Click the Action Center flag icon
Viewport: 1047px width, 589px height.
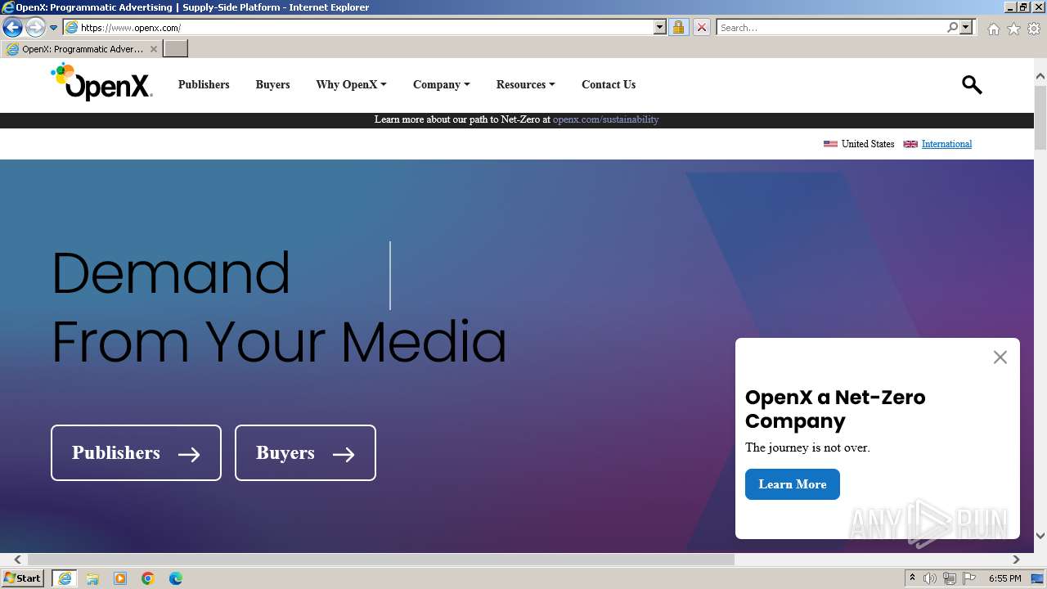(x=969, y=578)
